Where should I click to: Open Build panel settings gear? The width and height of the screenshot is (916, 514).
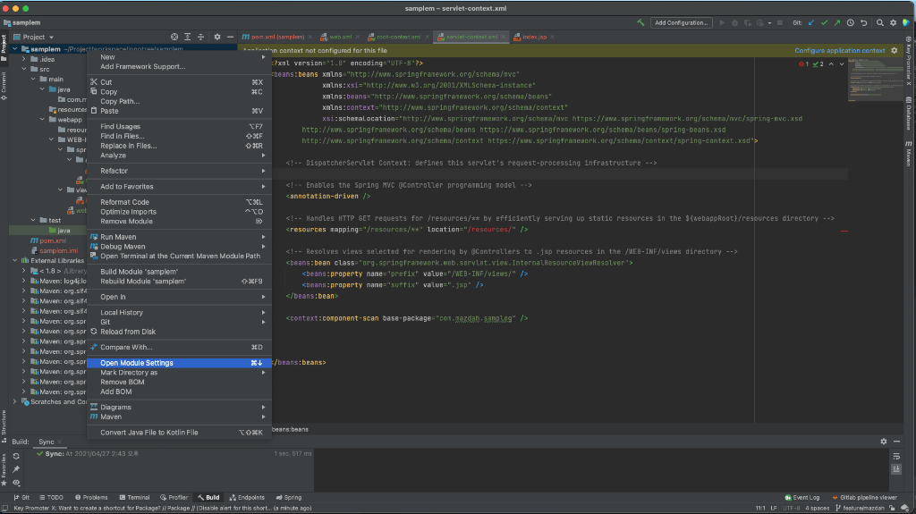click(x=883, y=442)
